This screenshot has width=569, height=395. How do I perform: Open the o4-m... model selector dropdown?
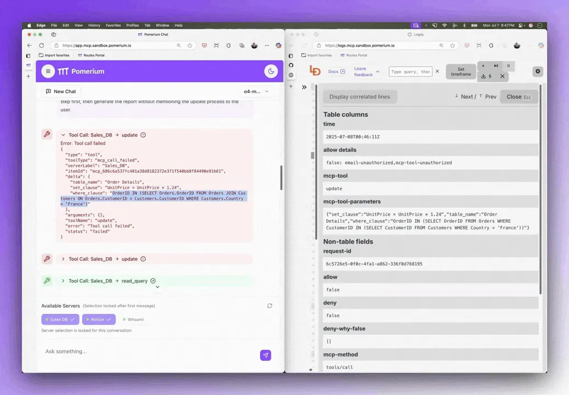point(256,92)
